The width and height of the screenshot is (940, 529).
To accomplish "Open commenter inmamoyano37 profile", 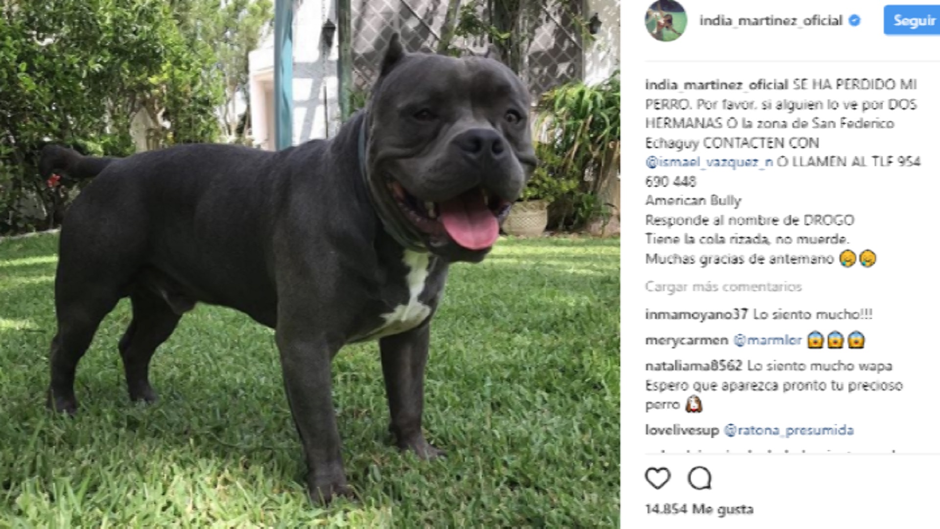I will pyautogui.click(x=696, y=314).
